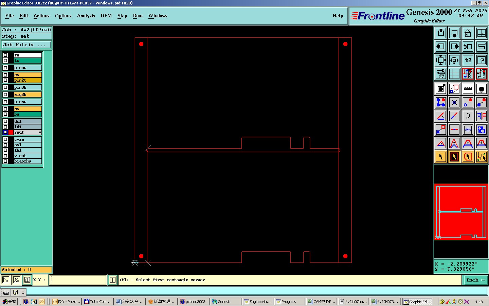Click the pan up icon

click(x=441, y=33)
